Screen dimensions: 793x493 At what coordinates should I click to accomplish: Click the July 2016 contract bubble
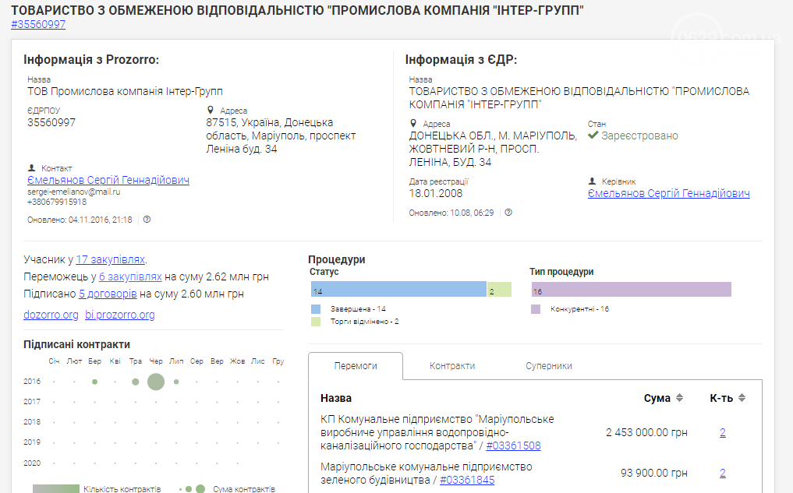tap(176, 382)
